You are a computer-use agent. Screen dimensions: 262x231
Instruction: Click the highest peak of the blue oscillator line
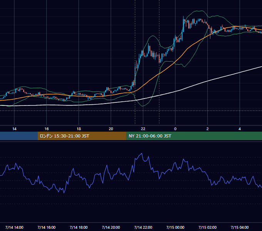[142, 153]
